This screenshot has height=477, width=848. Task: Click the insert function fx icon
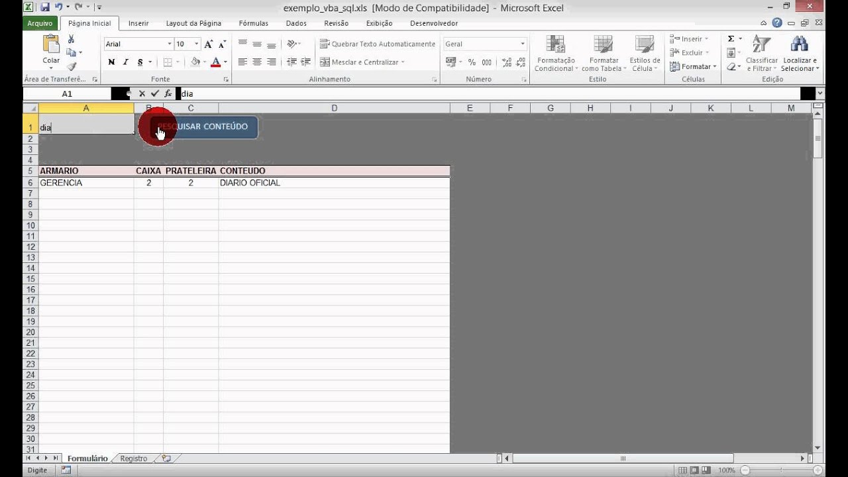pyautogui.click(x=168, y=93)
